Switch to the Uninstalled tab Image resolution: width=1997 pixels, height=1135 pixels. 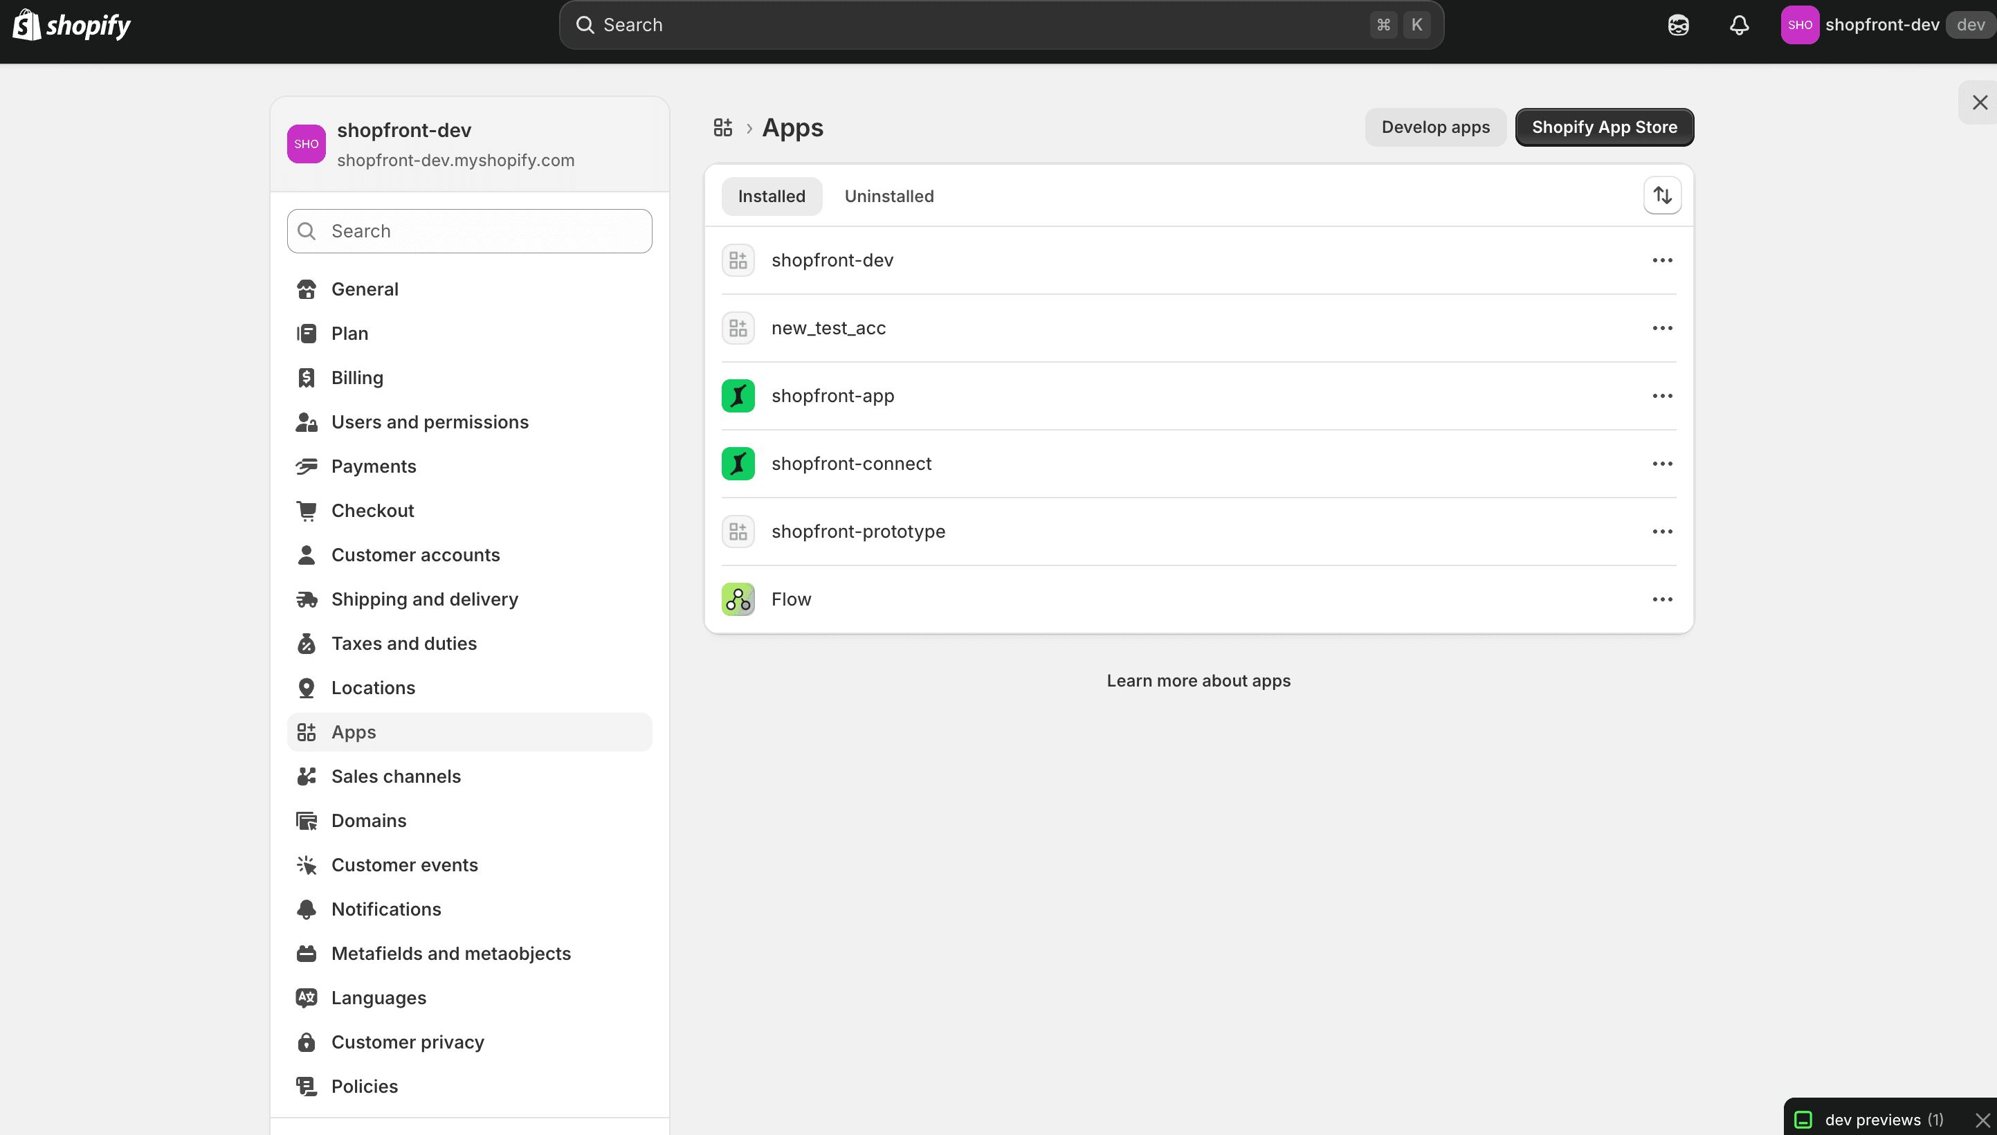pos(889,197)
